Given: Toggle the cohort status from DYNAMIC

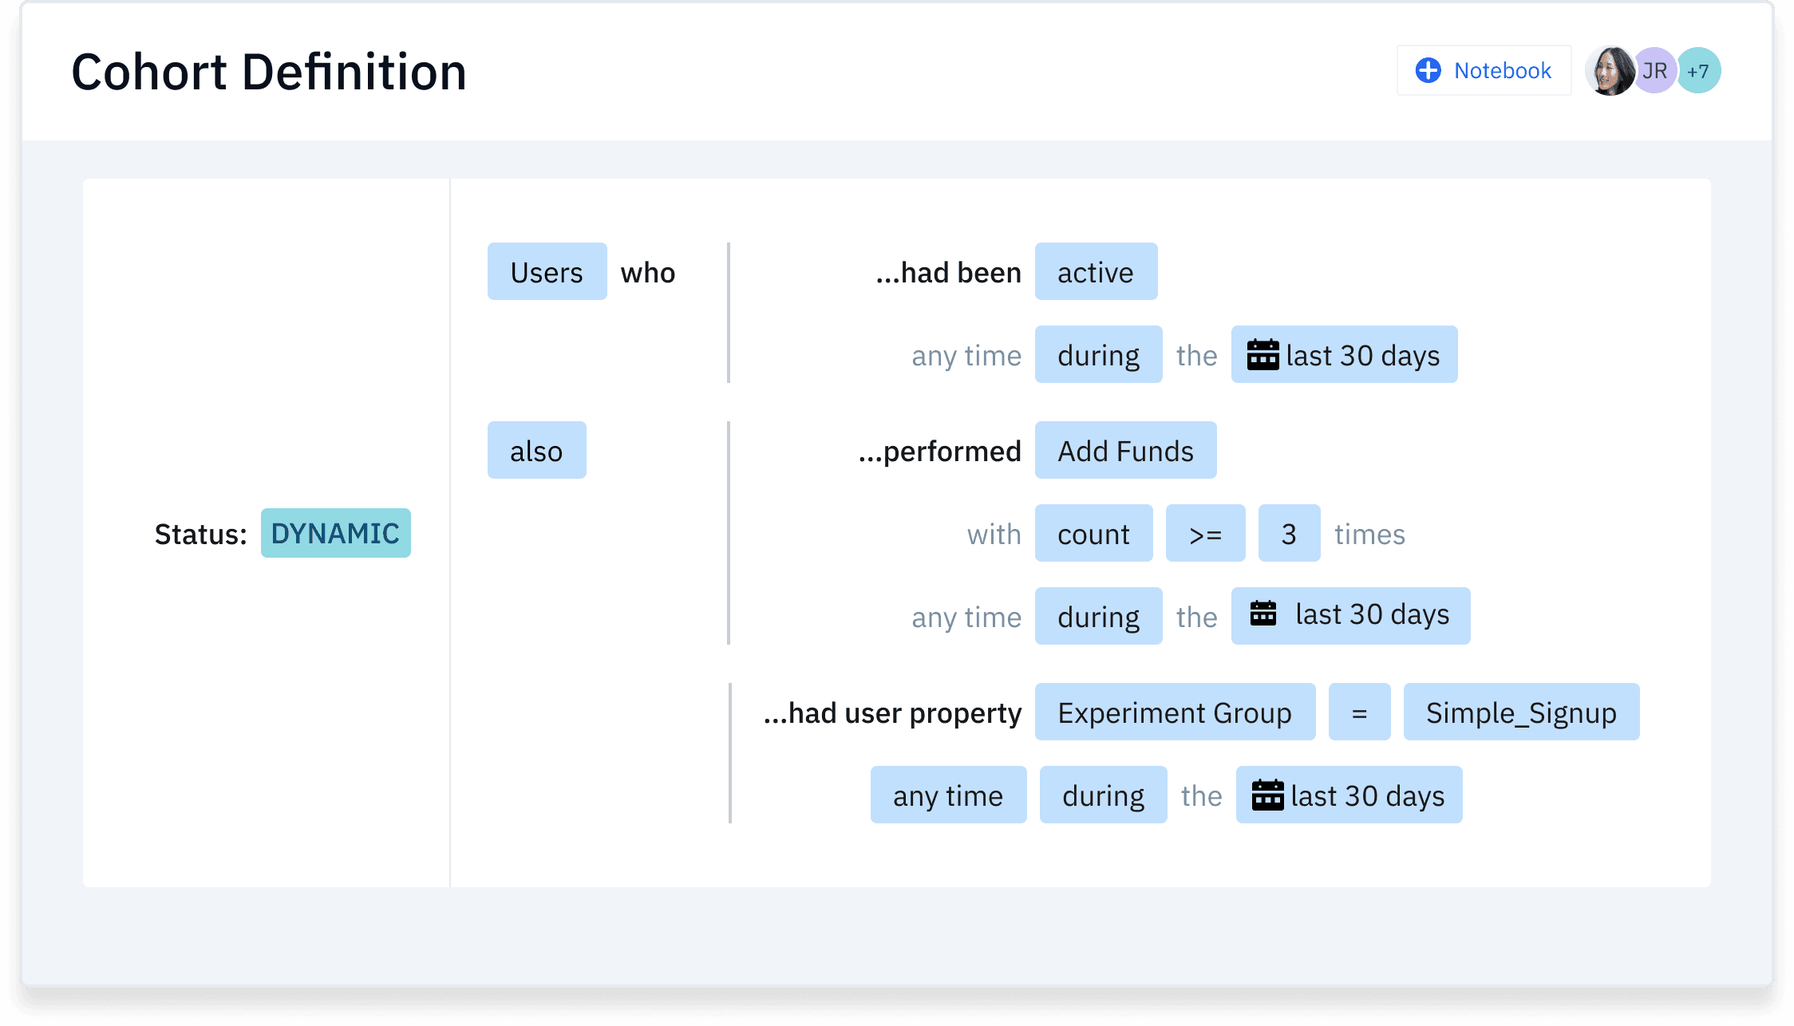Looking at the screenshot, I should (336, 533).
